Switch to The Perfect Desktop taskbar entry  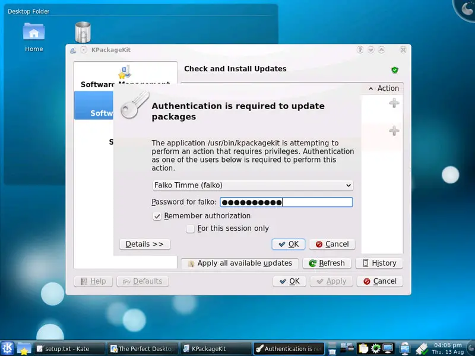(x=143, y=349)
